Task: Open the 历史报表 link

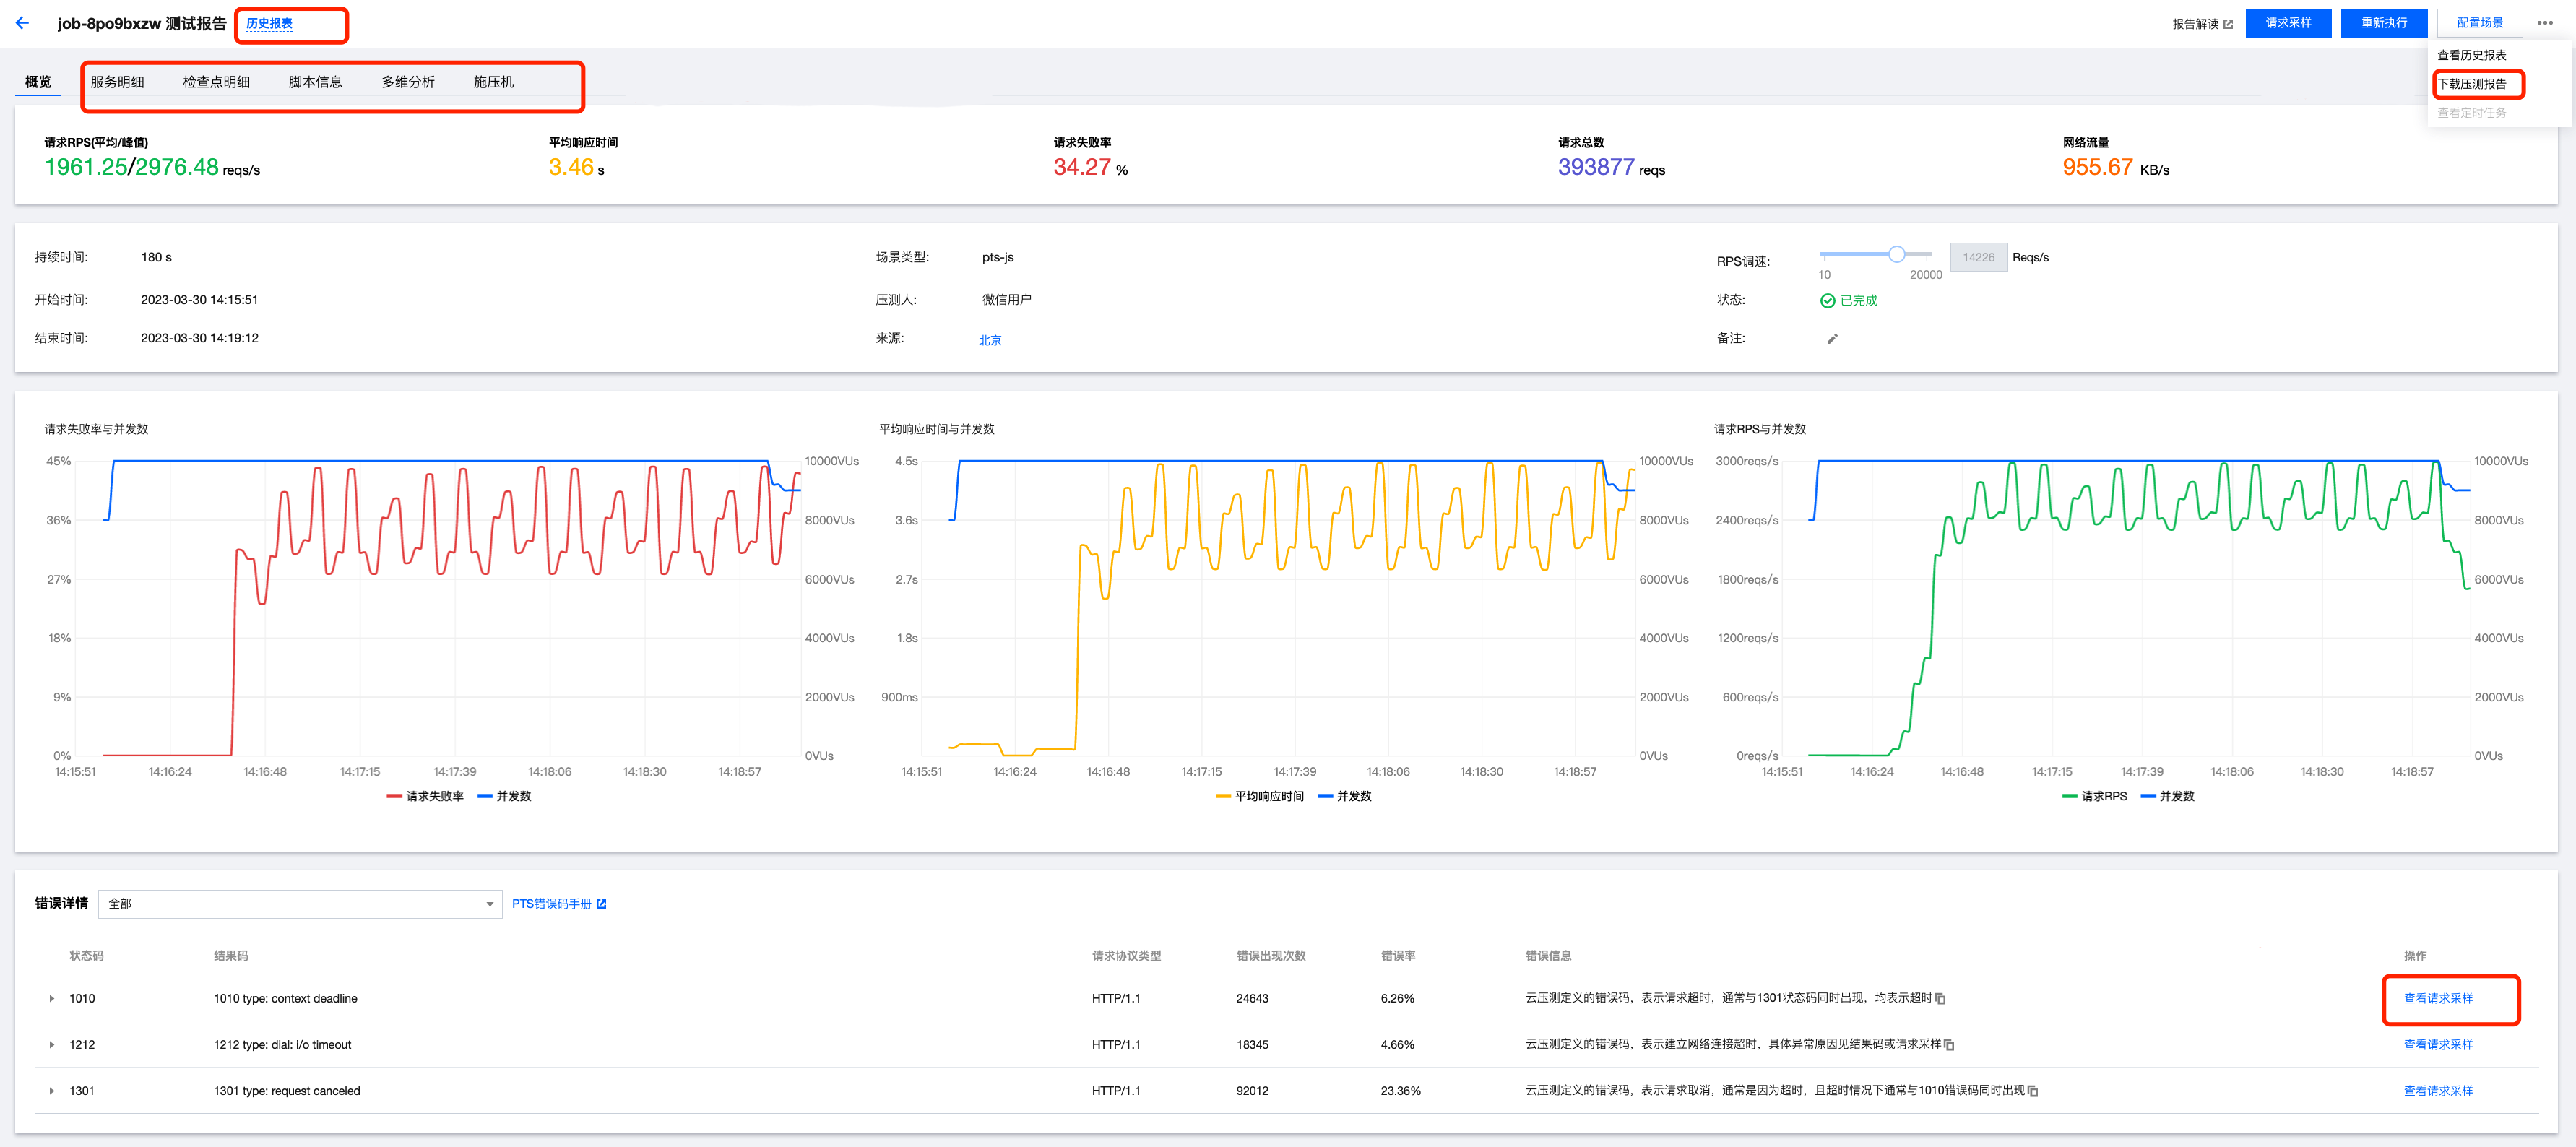Action: click(269, 23)
